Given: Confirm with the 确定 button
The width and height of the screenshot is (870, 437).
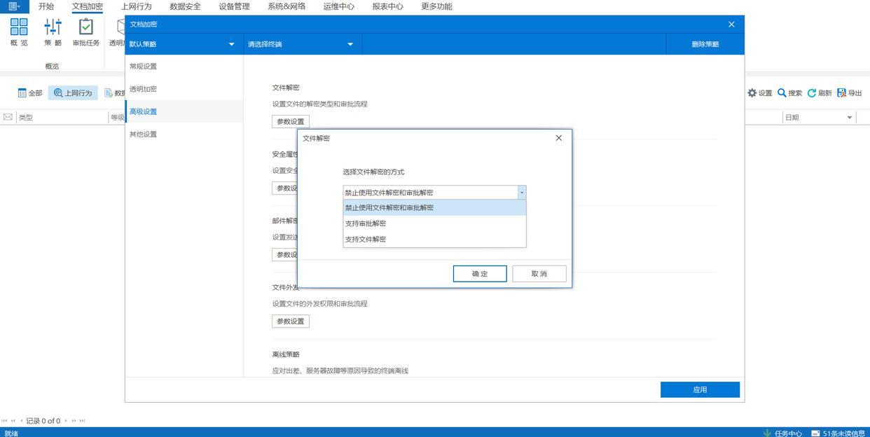Looking at the screenshot, I should tap(480, 274).
